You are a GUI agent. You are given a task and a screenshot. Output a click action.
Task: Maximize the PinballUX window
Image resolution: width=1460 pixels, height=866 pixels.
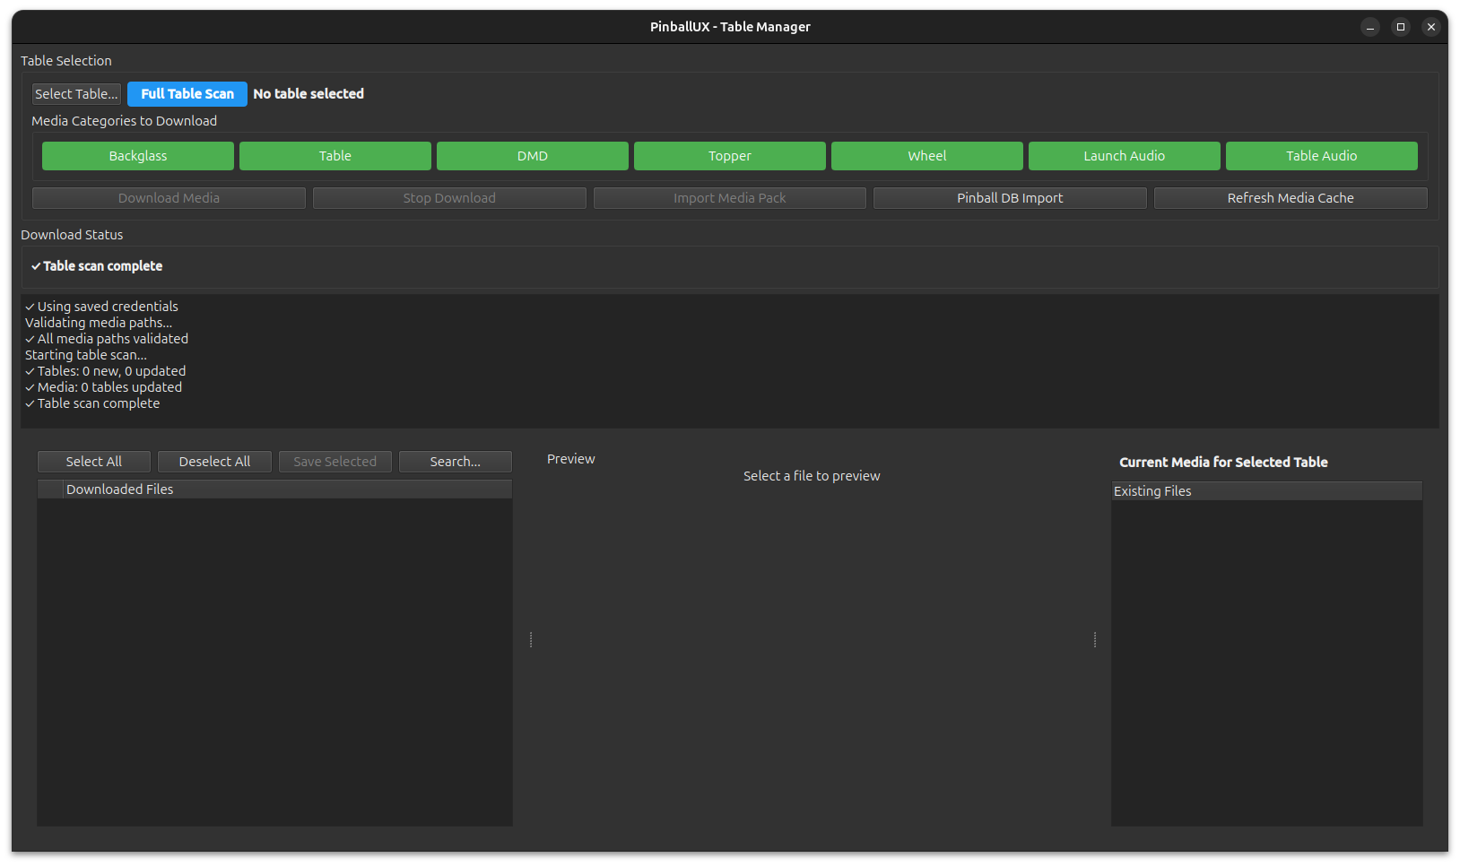1401,27
